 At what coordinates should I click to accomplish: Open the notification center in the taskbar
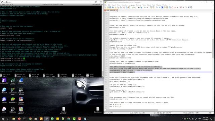(x=211, y=119)
